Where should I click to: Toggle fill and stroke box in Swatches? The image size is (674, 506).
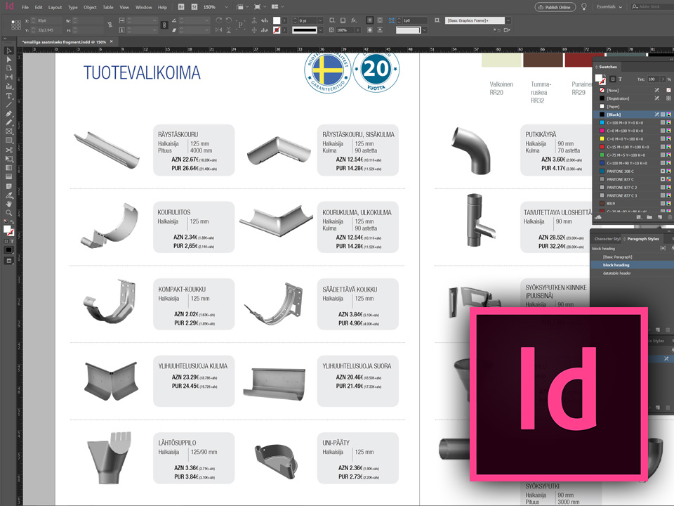point(600,79)
